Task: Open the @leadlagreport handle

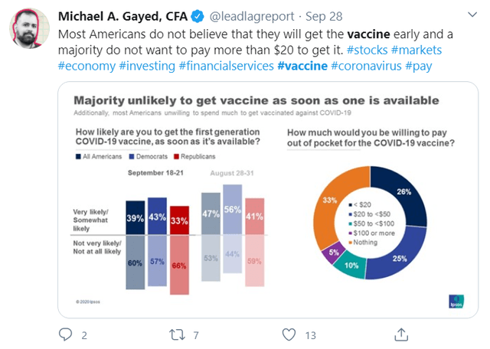Action: (252, 16)
